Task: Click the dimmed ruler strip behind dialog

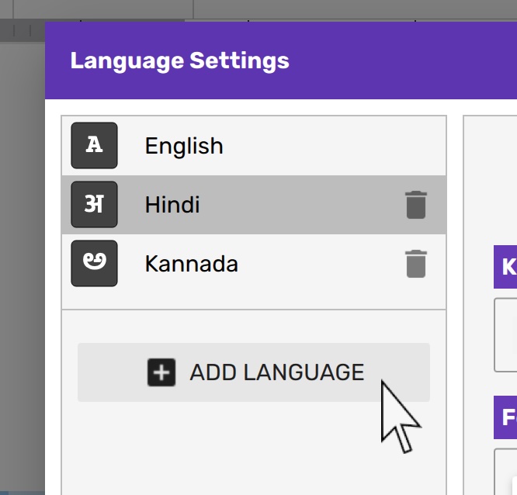Action: [22, 31]
